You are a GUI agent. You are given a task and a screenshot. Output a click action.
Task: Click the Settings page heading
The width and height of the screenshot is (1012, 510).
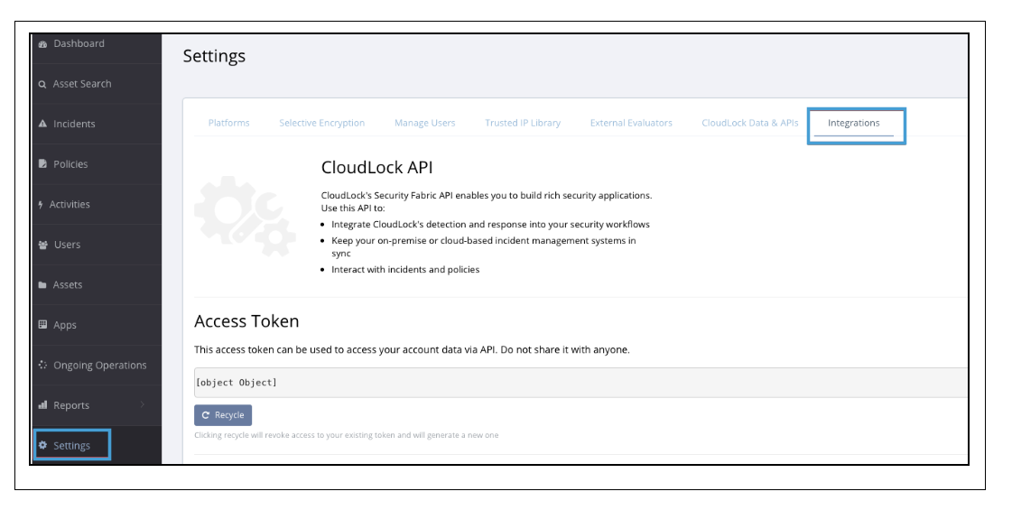(x=214, y=56)
